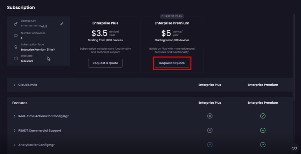
Task: Click the page vertical scrollbar
Action: click(294, 58)
